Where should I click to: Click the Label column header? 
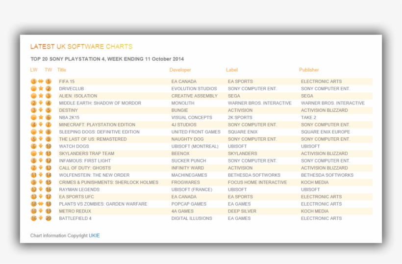point(232,70)
